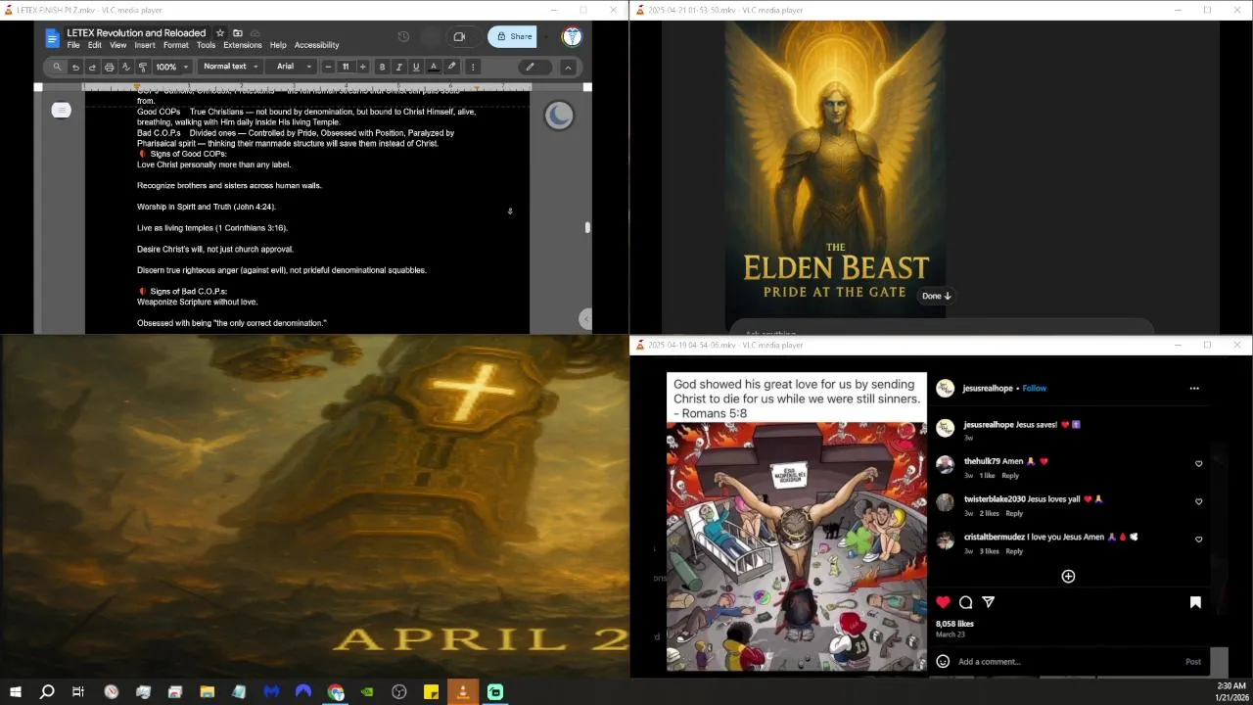Like twisterblake2030's comment with heart
This screenshot has height=705, width=1253.
tap(1198, 501)
